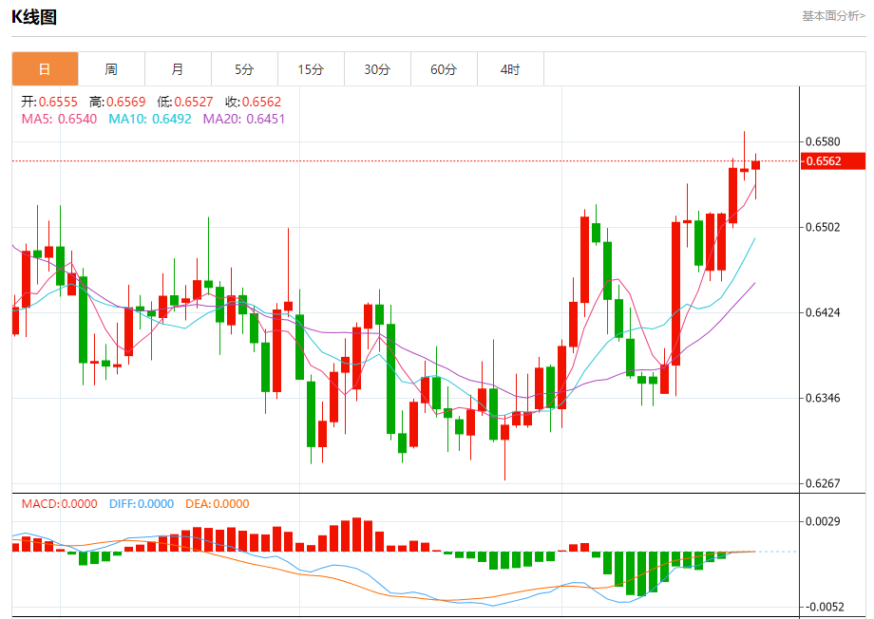Click the 高:0.6569 high price value

click(118, 102)
